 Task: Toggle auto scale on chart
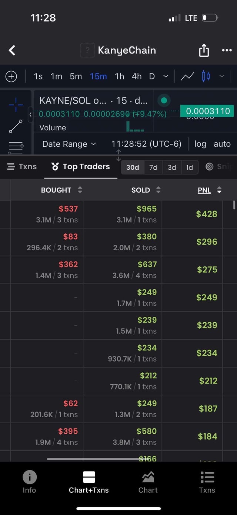[x=222, y=144]
